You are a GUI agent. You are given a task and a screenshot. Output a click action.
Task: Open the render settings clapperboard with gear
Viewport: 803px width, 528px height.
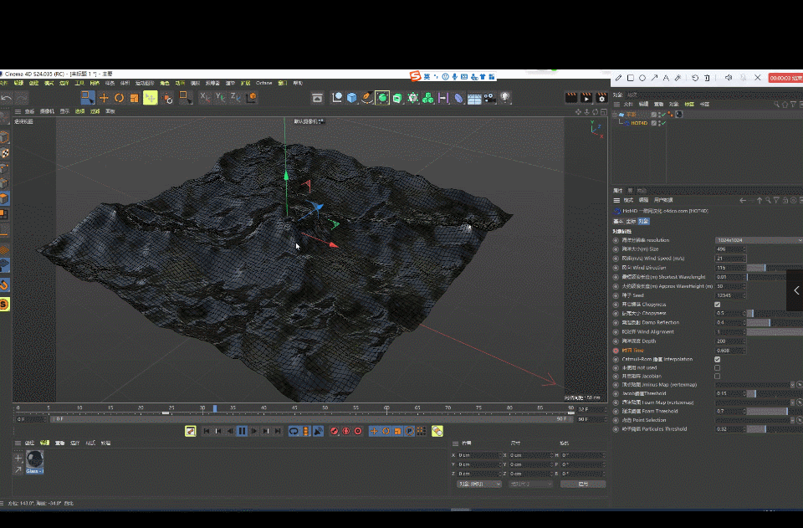coord(601,98)
